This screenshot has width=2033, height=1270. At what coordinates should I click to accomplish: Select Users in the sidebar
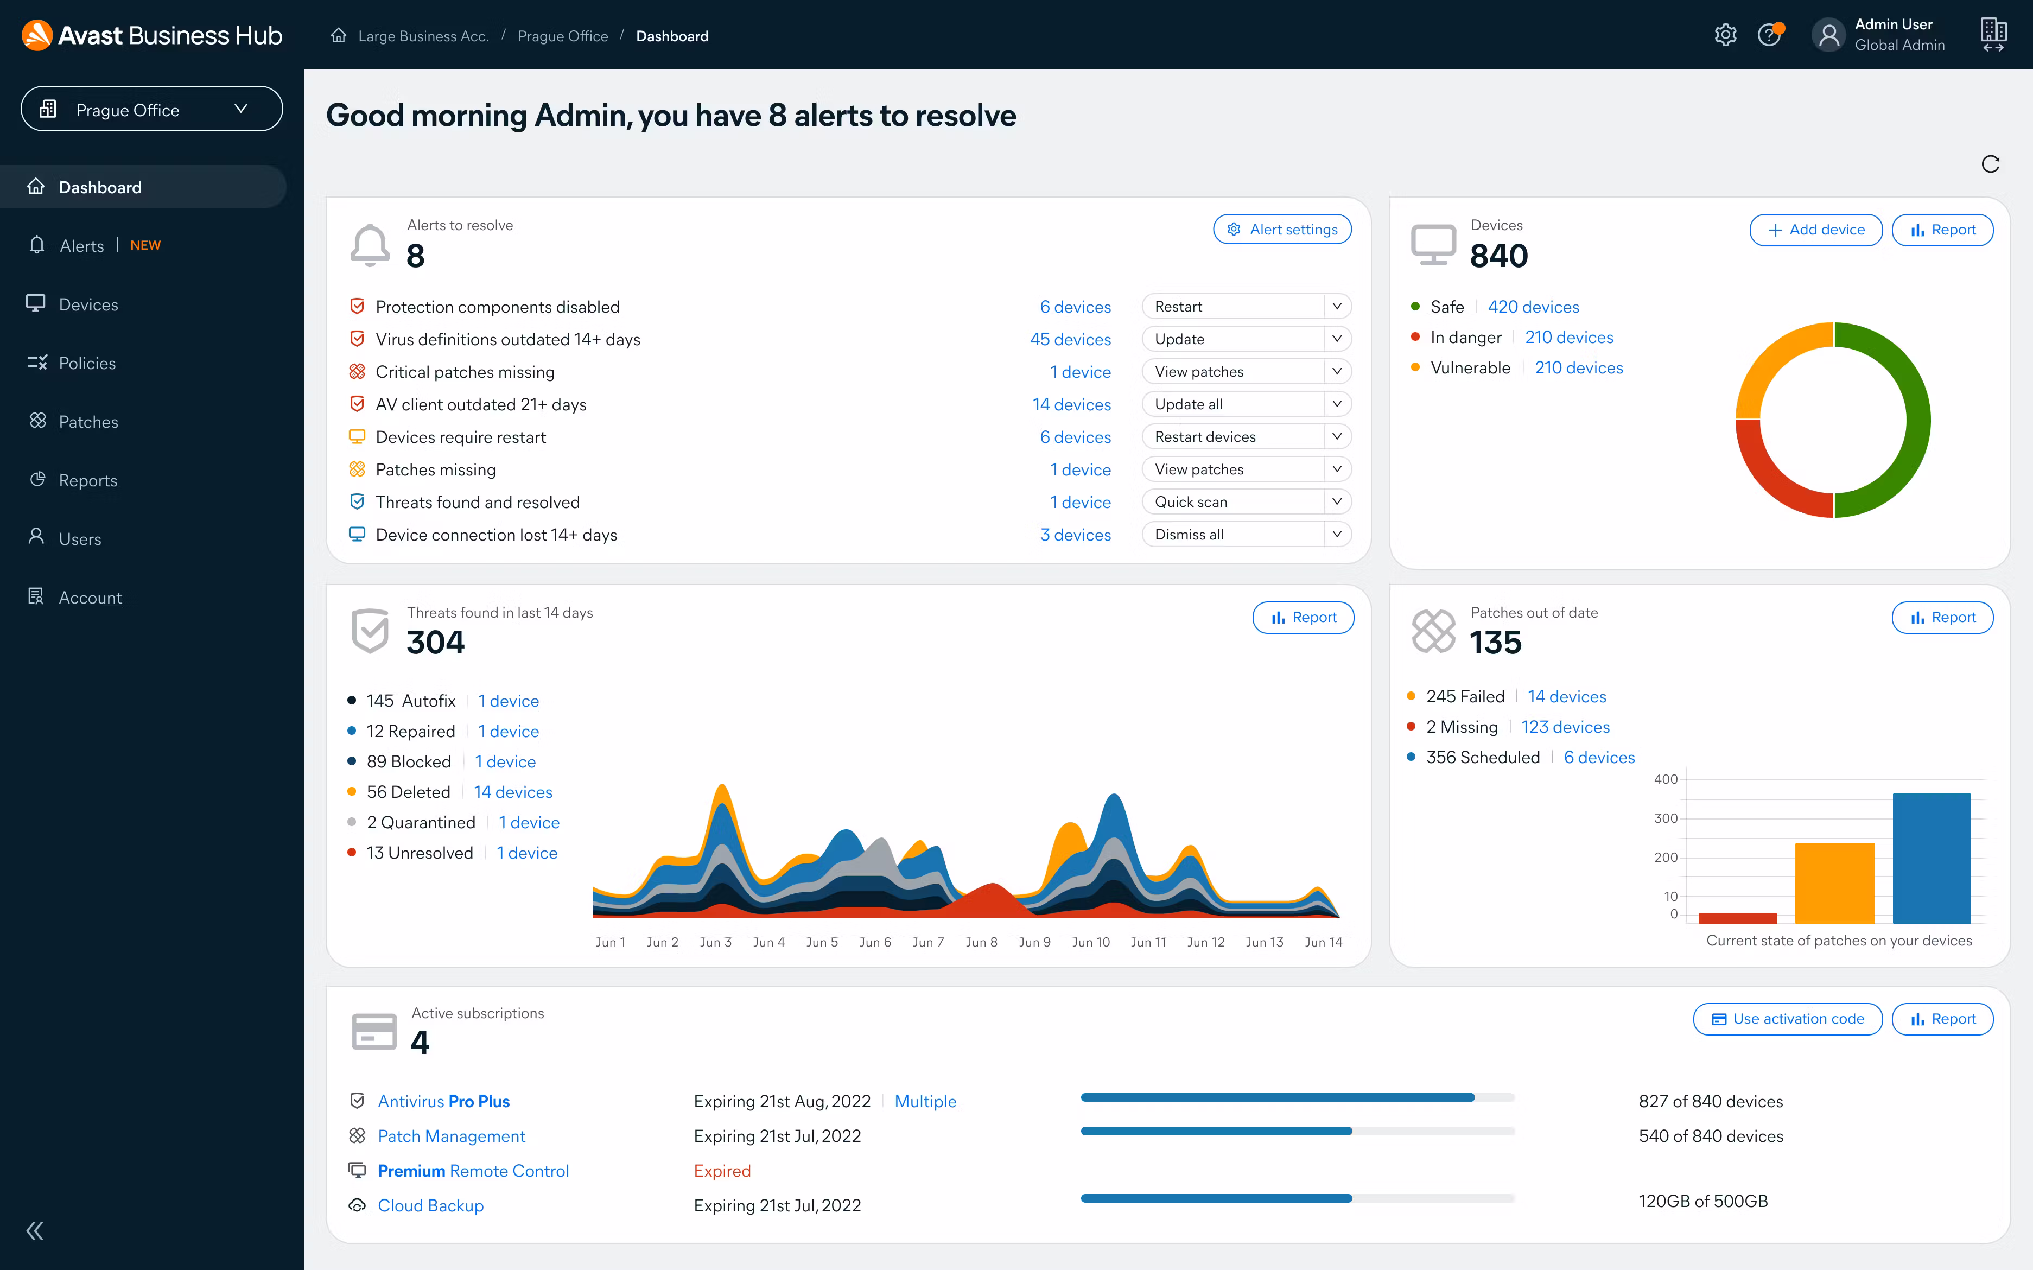tap(80, 538)
